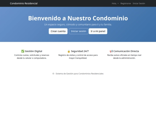This screenshot has height=117, width=156.
Task: Go to Ir a mi panel
Action: 98,31
